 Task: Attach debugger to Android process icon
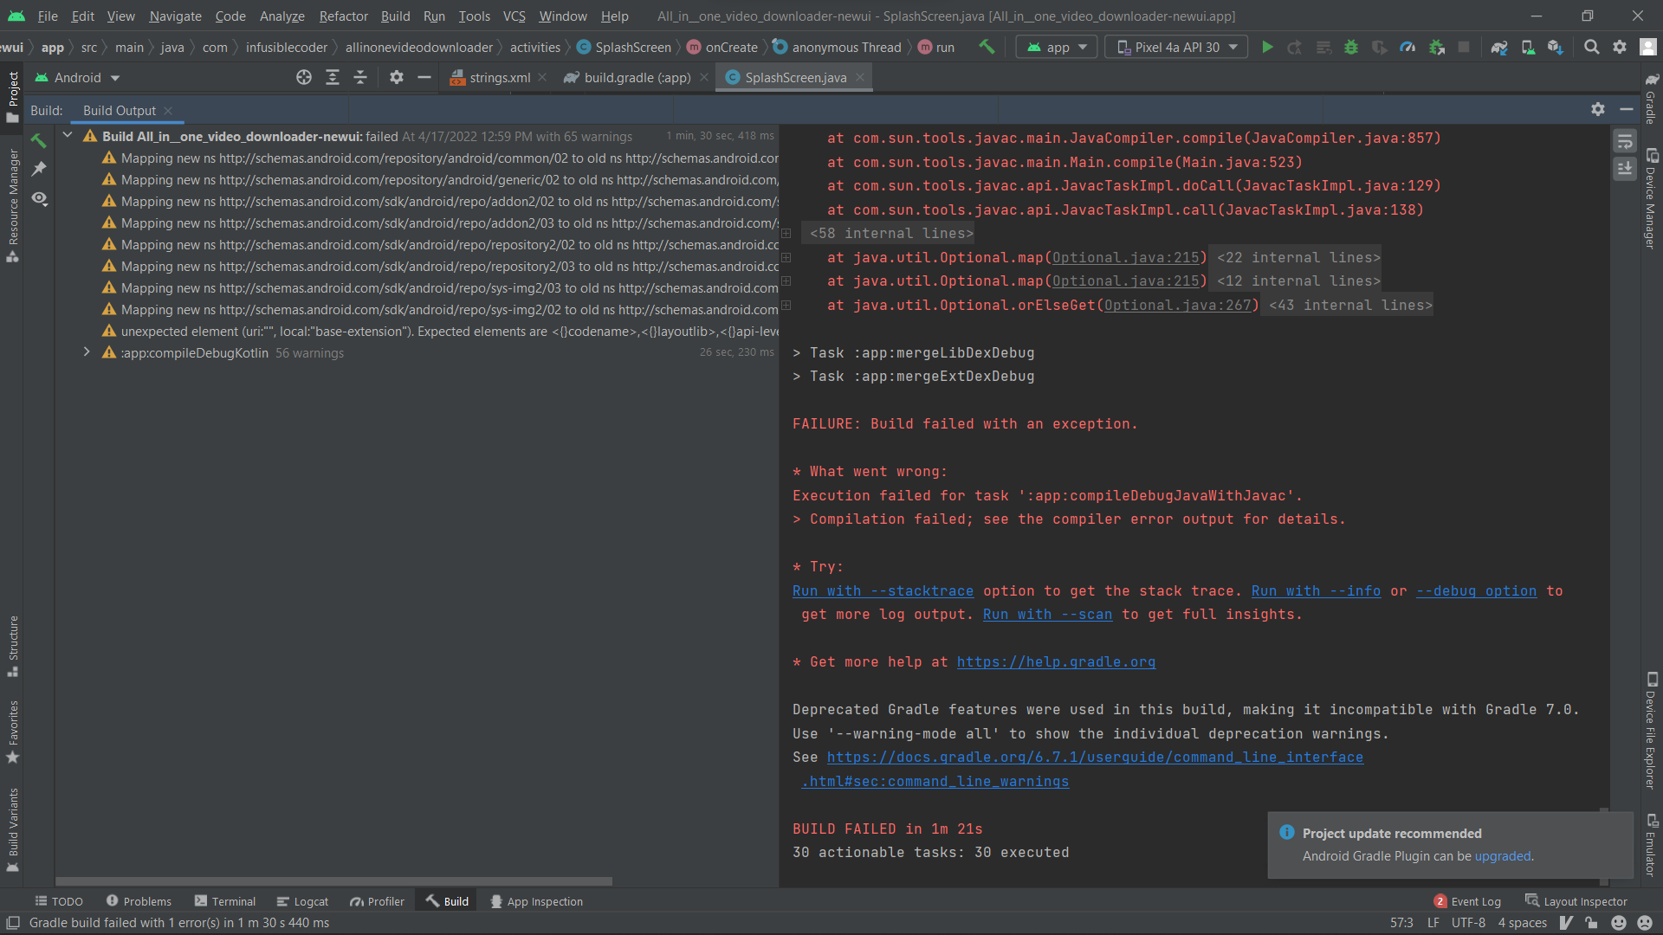[1436, 47]
